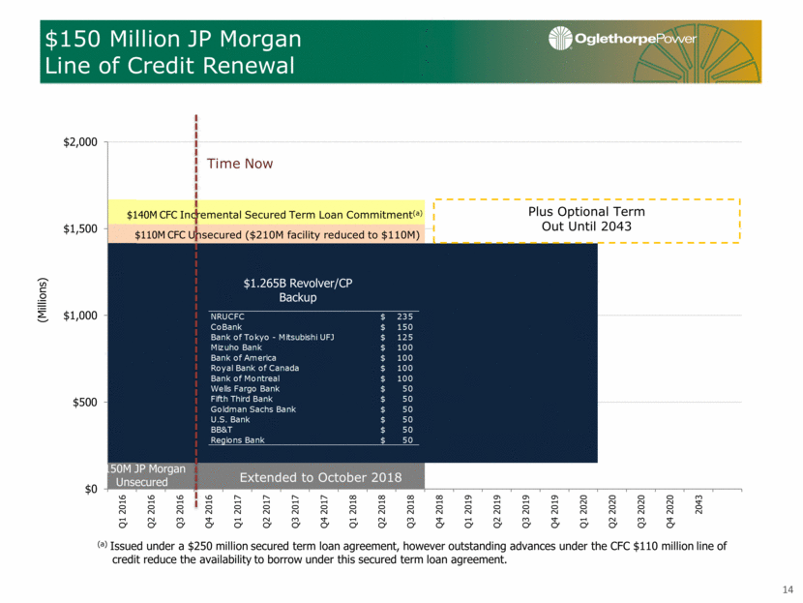Click the slide page number "14"

(788, 589)
